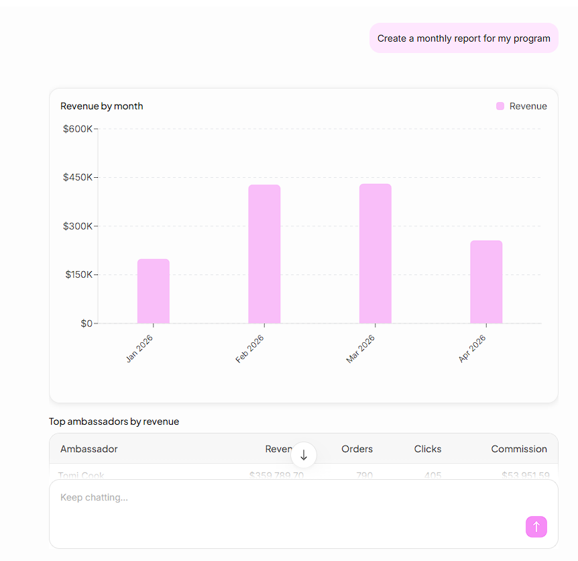Click the pink send arrow button
Screen dimensions: 578x561
[536, 526]
